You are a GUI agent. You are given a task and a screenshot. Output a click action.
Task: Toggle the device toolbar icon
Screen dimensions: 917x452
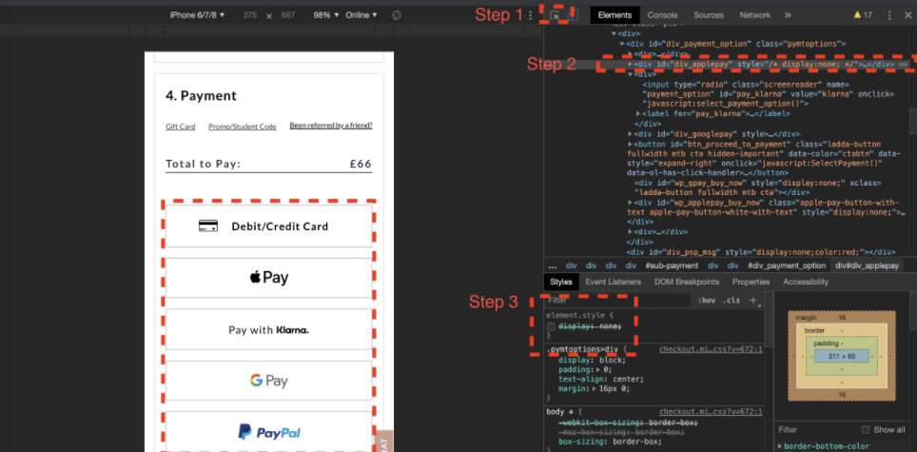tap(574, 15)
